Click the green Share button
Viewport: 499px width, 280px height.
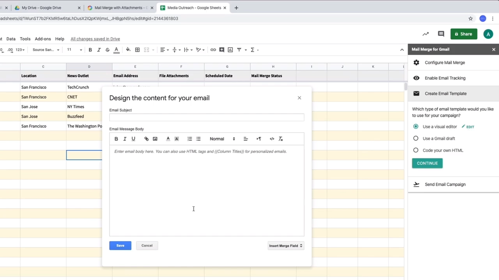tap(464, 34)
